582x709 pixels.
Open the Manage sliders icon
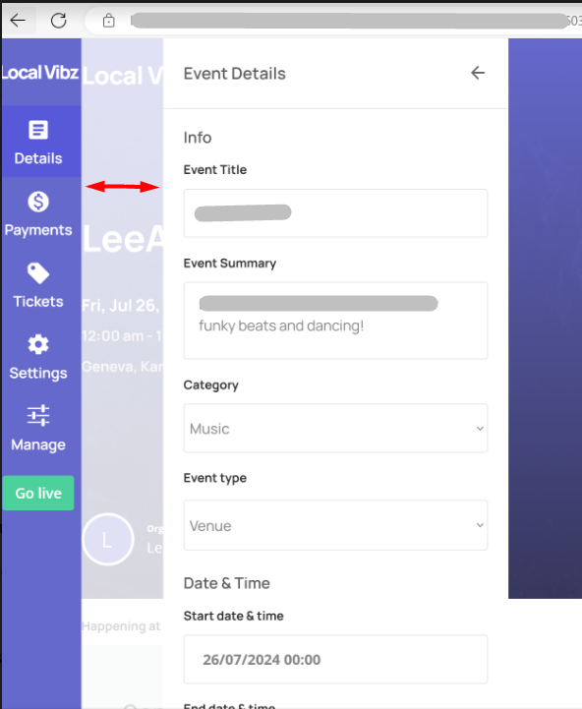pos(38,416)
